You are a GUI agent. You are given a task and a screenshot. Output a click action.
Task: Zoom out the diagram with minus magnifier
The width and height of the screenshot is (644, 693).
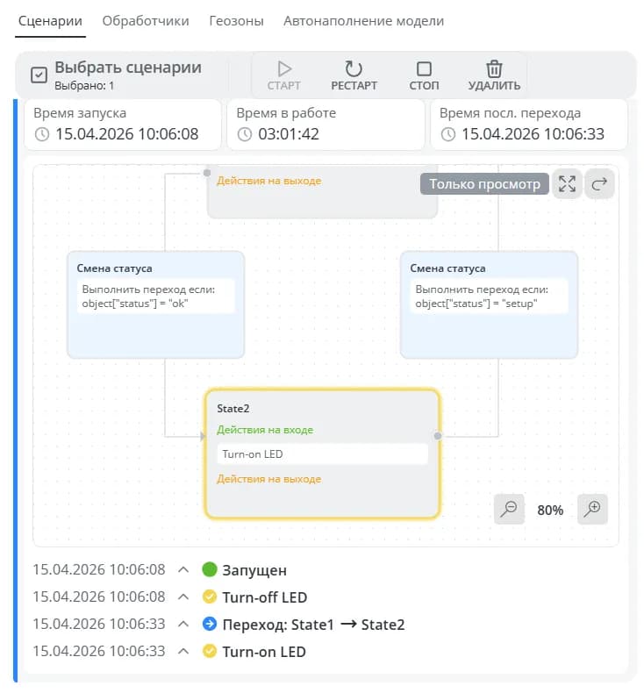(509, 509)
